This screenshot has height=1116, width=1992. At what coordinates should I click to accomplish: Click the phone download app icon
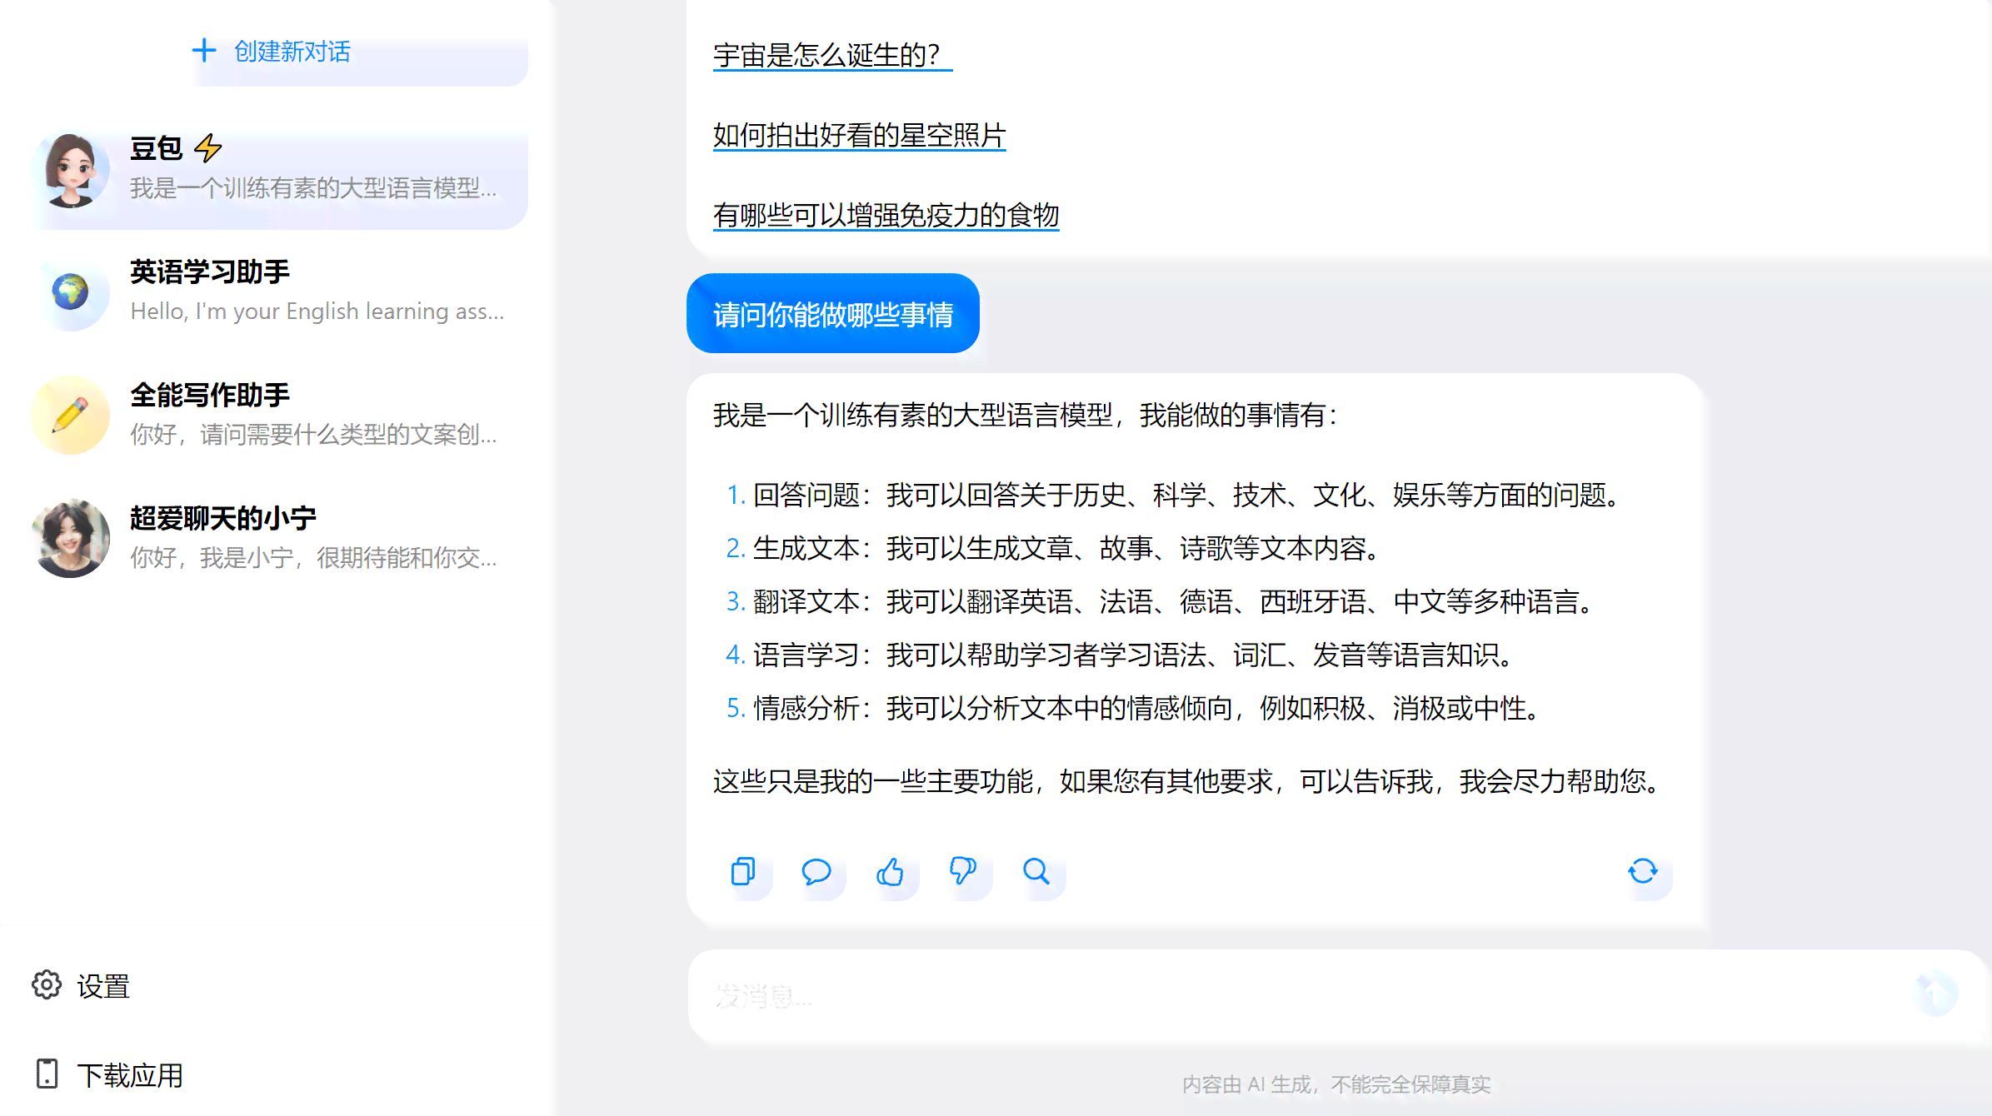pyautogui.click(x=47, y=1074)
